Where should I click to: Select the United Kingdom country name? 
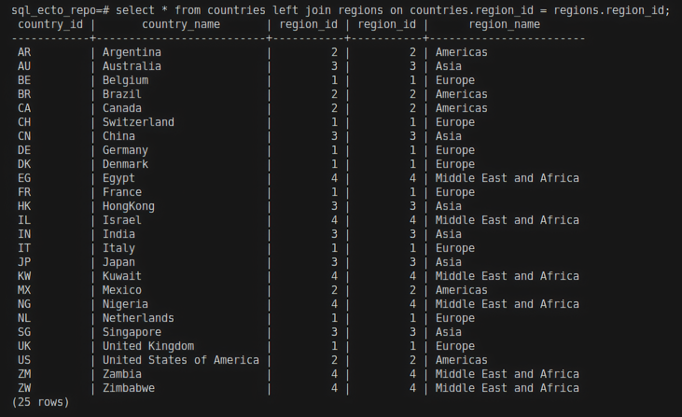pyautogui.click(x=148, y=346)
